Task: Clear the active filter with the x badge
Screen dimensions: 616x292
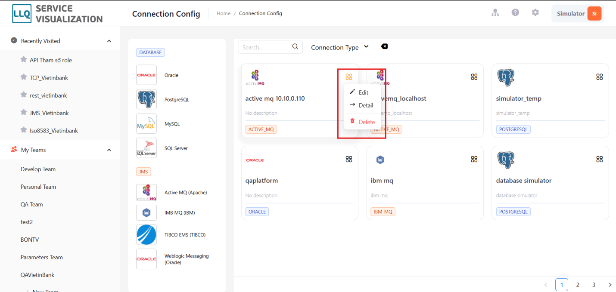Action: [384, 46]
